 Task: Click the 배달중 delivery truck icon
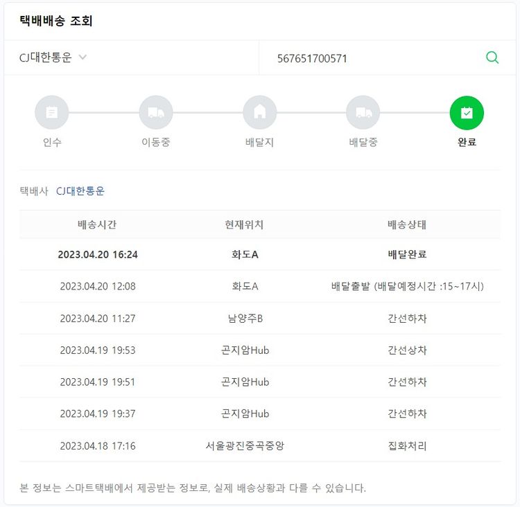click(x=363, y=113)
